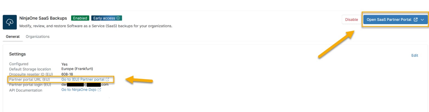Click the Settings section heading
The height and width of the screenshot is (112, 429).
click(x=17, y=54)
